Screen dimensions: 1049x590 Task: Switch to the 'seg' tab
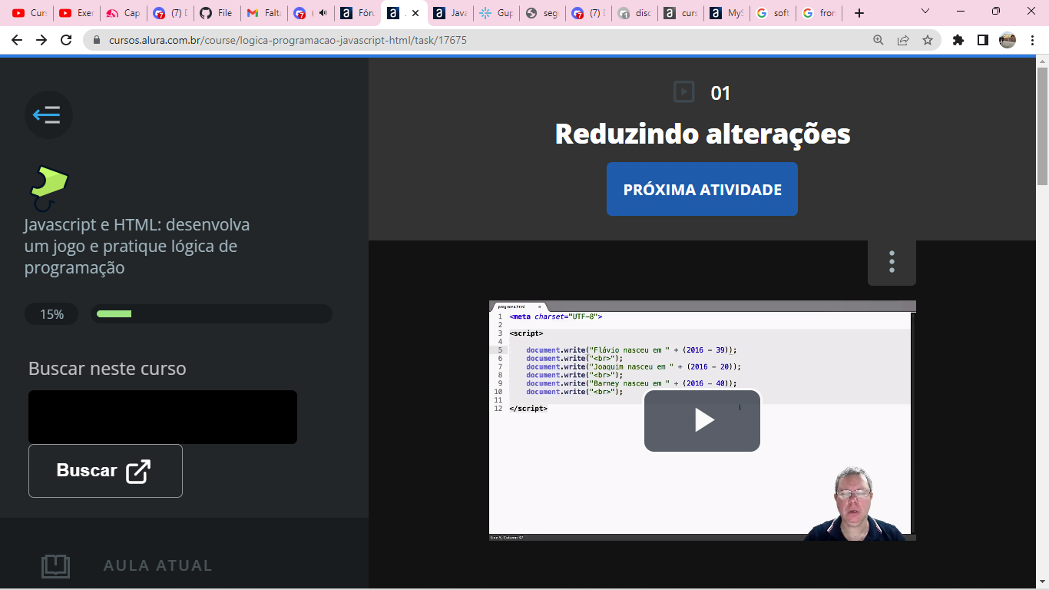tap(542, 13)
